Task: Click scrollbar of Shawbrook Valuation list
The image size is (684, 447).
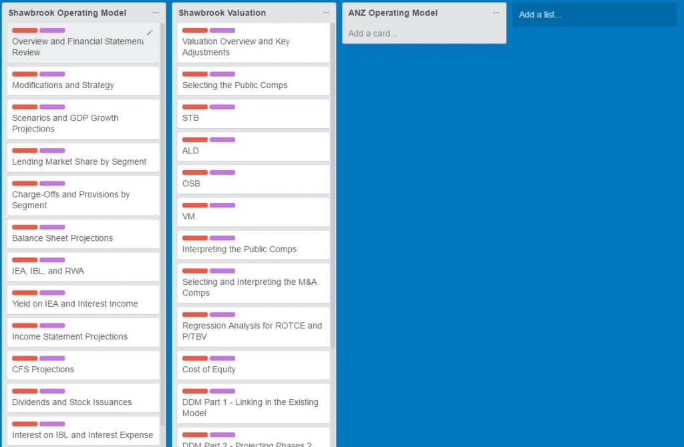Action: tap(333, 200)
